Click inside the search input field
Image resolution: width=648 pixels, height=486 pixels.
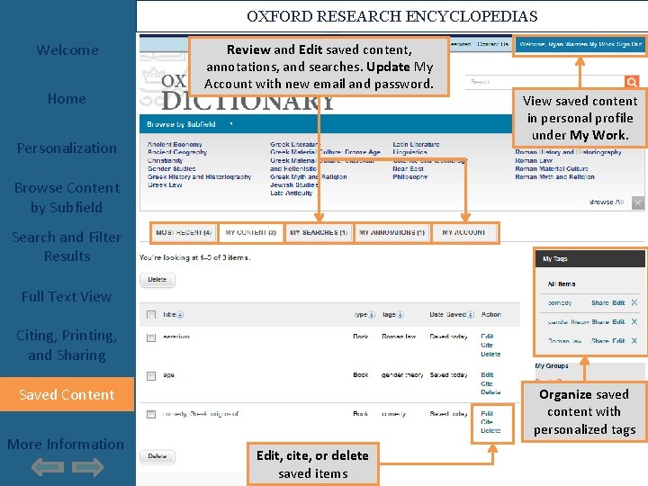click(544, 82)
